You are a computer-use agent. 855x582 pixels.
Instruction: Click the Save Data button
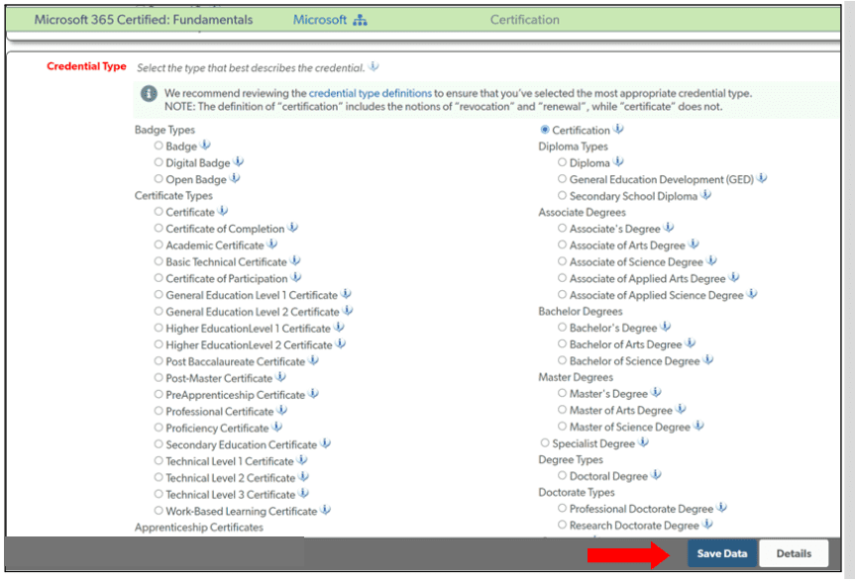[x=721, y=553]
